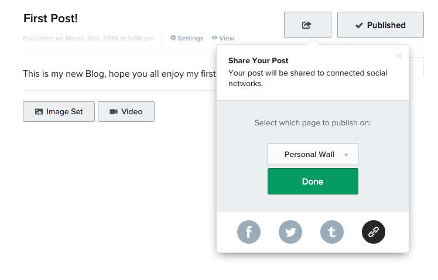
Task: Add an Image Set
Action: coord(59,111)
